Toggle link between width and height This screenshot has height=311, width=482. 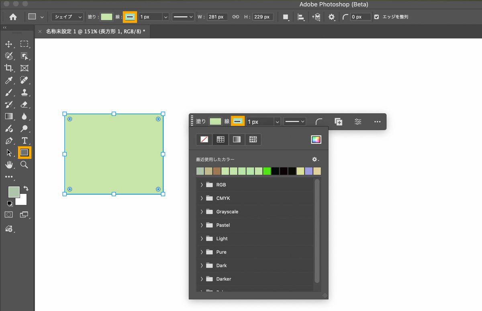[236, 17]
